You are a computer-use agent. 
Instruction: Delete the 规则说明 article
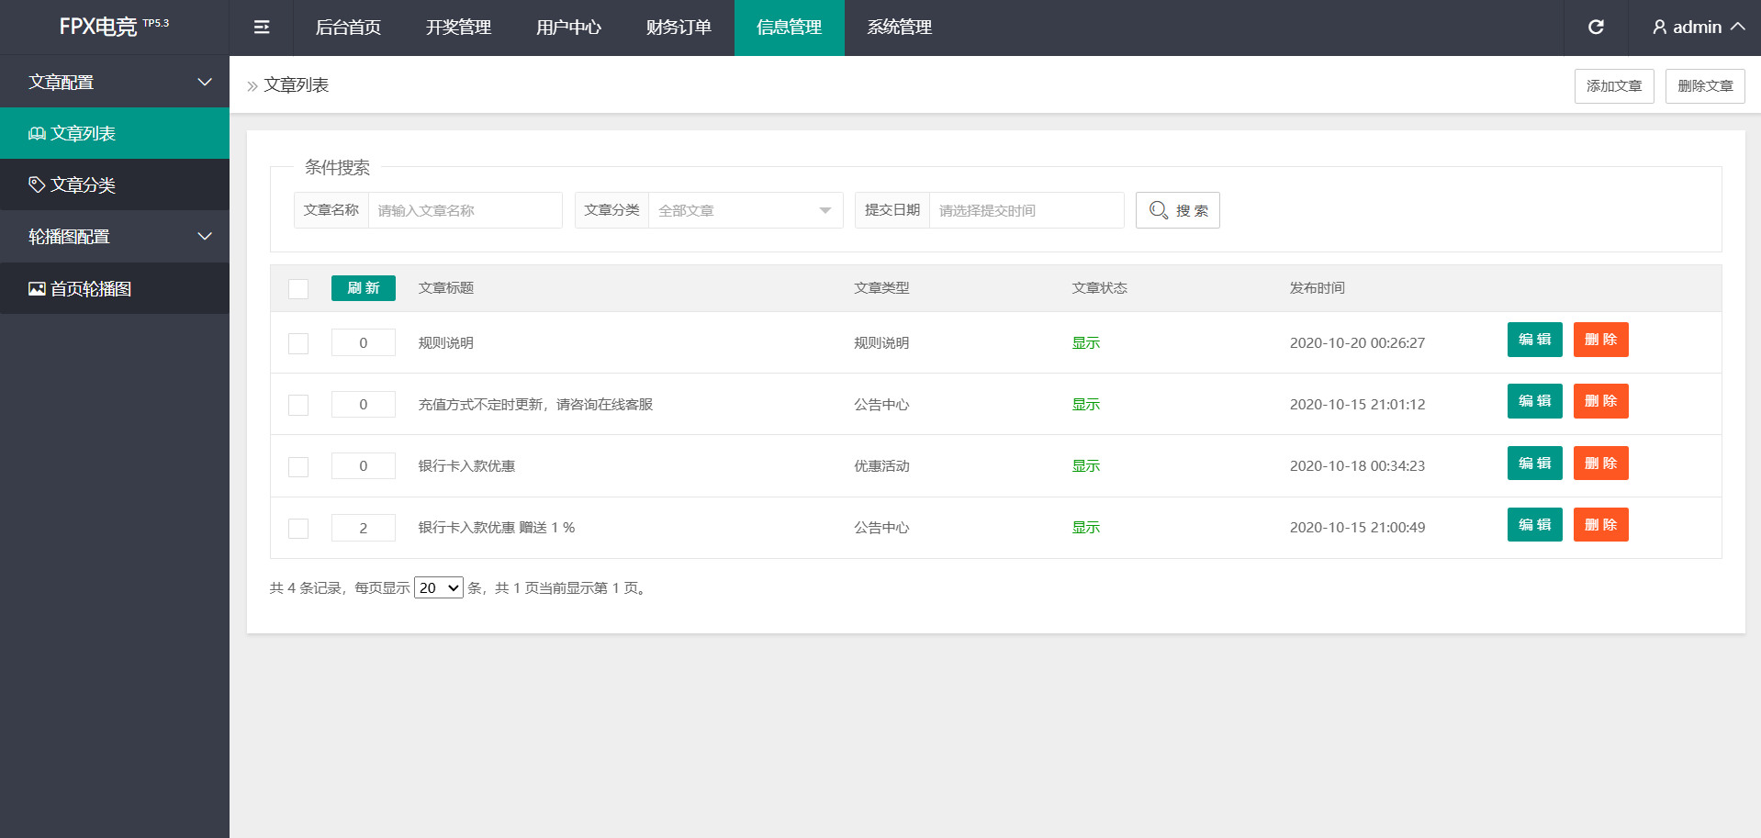click(1601, 340)
